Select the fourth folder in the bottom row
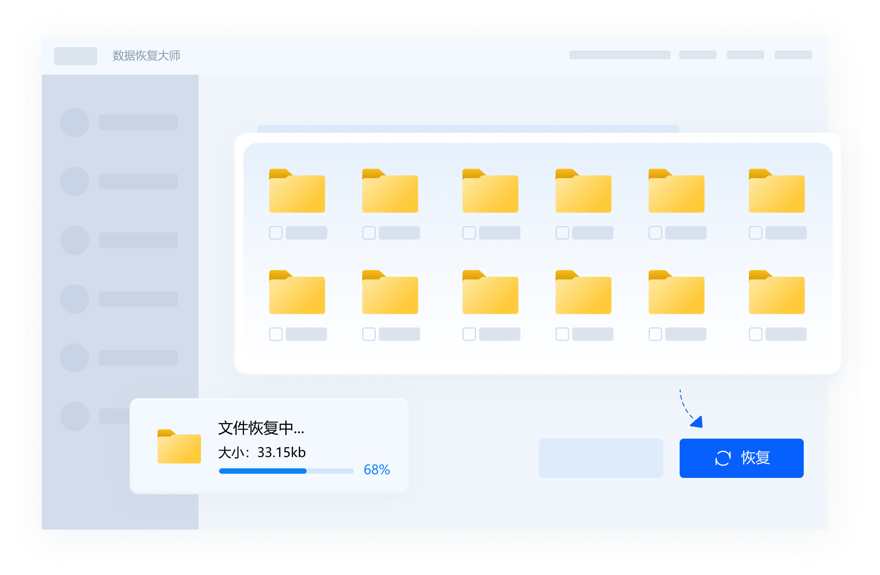This screenshot has width=880, height=575. point(584,292)
